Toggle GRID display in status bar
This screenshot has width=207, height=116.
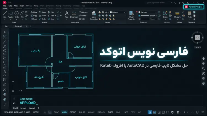(64, 112)
